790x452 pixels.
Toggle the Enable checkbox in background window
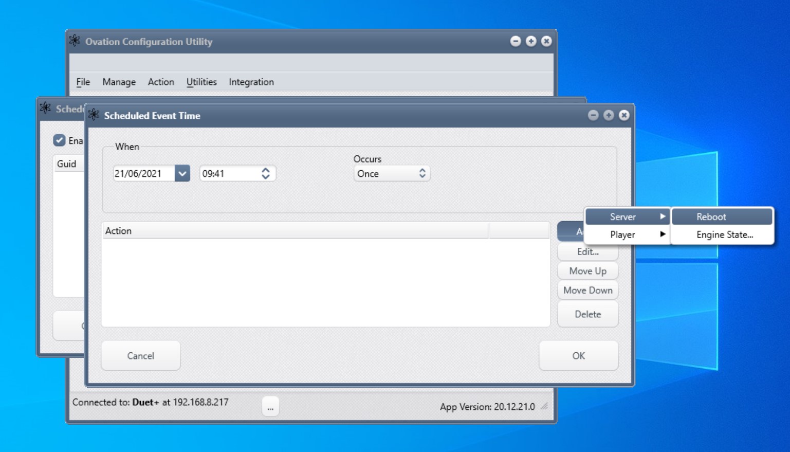(x=59, y=140)
